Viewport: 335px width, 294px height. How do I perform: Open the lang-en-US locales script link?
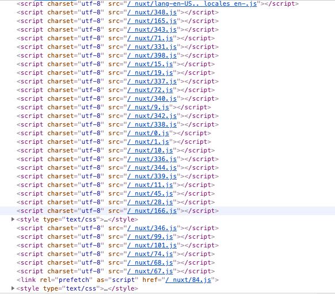192,4
